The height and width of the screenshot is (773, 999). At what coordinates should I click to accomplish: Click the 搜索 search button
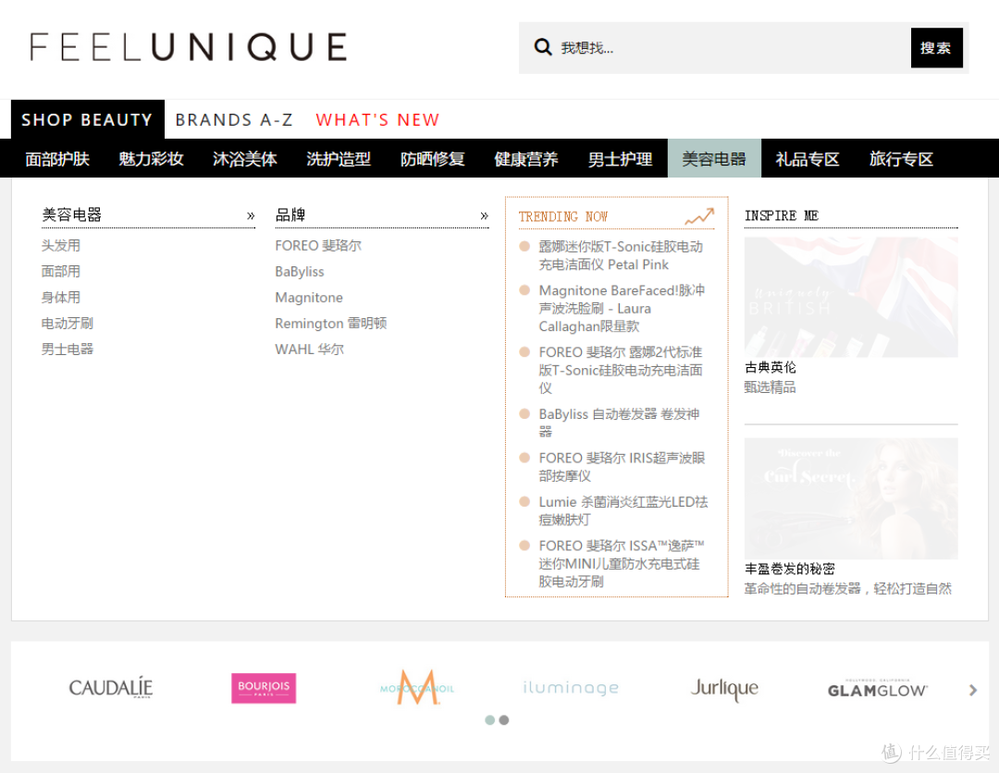[936, 48]
